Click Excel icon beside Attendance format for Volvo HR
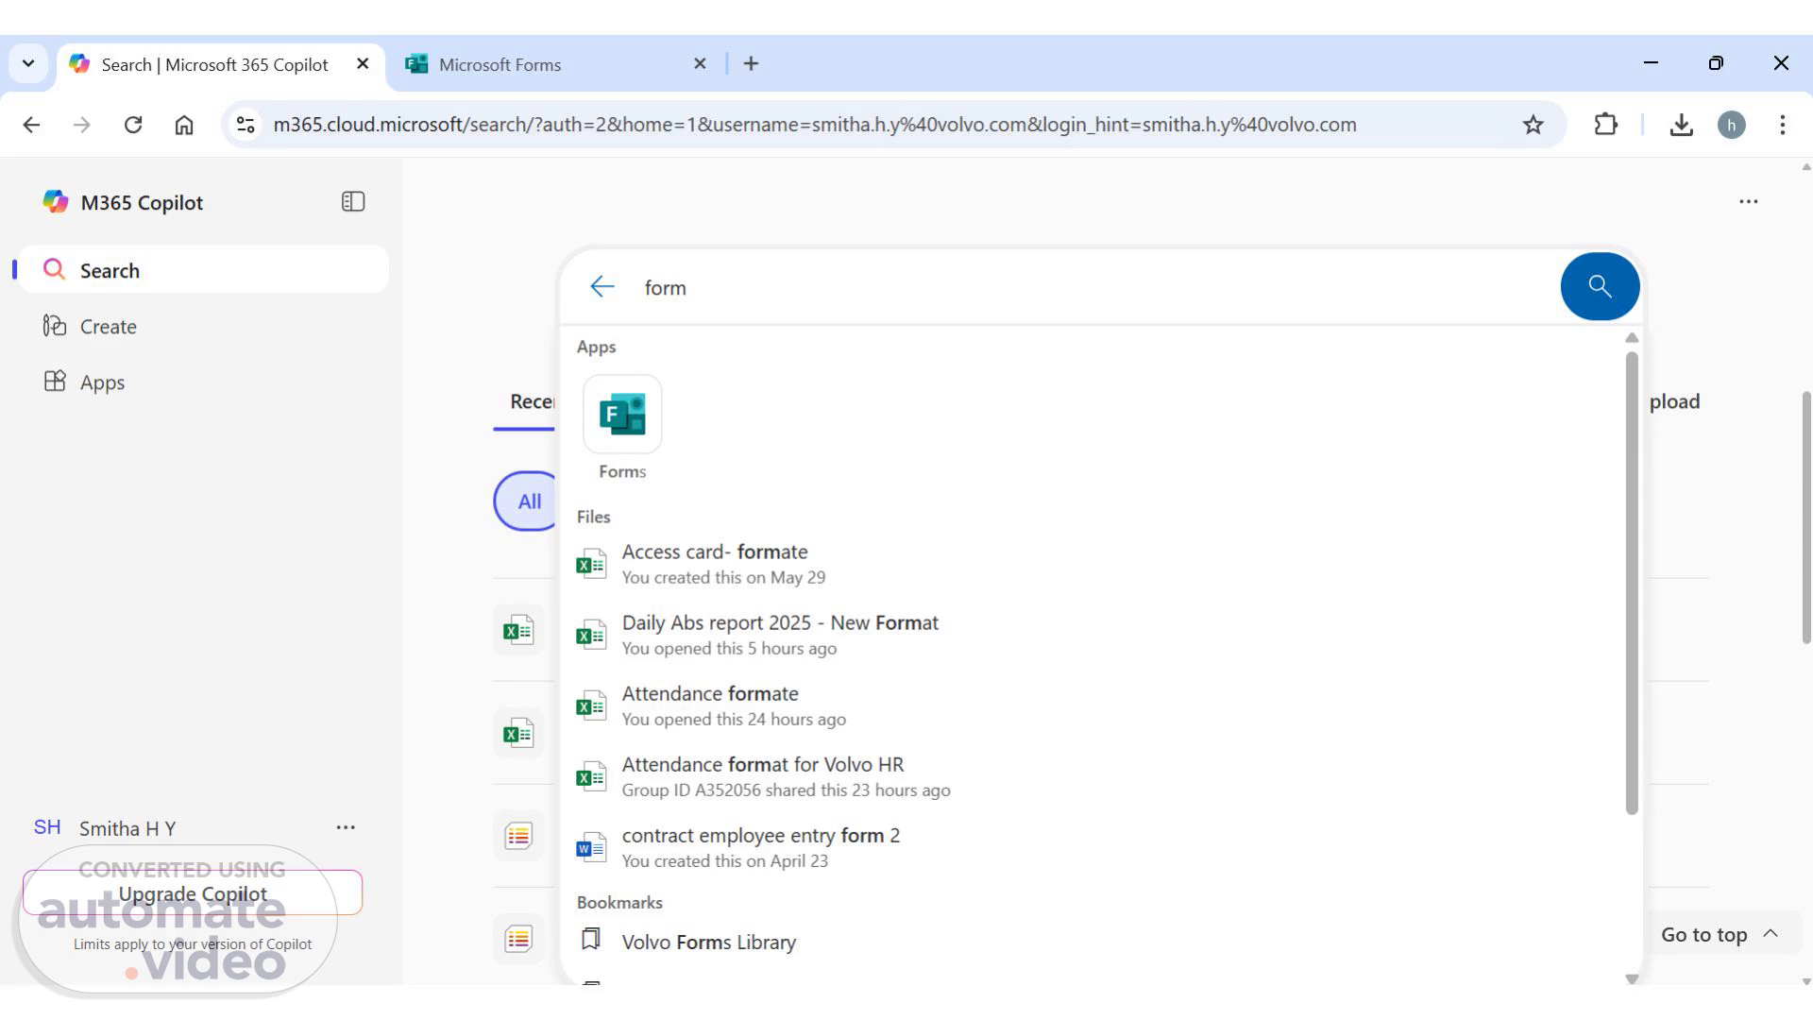Viewport: 1813px width, 1020px height. click(x=591, y=776)
